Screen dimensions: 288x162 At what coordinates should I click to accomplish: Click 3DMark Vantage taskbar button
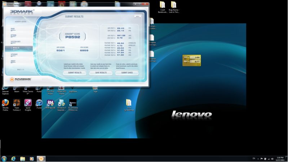(41, 159)
